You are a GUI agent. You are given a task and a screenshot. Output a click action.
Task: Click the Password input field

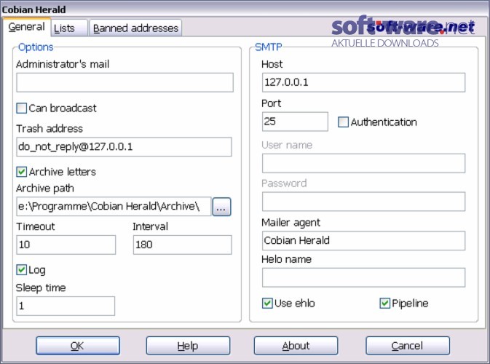(x=364, y=202)
